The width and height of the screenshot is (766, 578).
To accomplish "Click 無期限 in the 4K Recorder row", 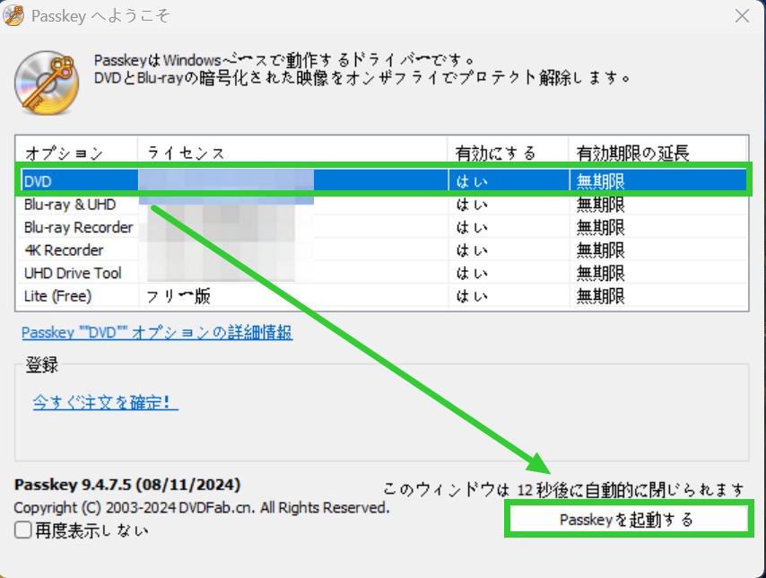I will click(600, 250).
